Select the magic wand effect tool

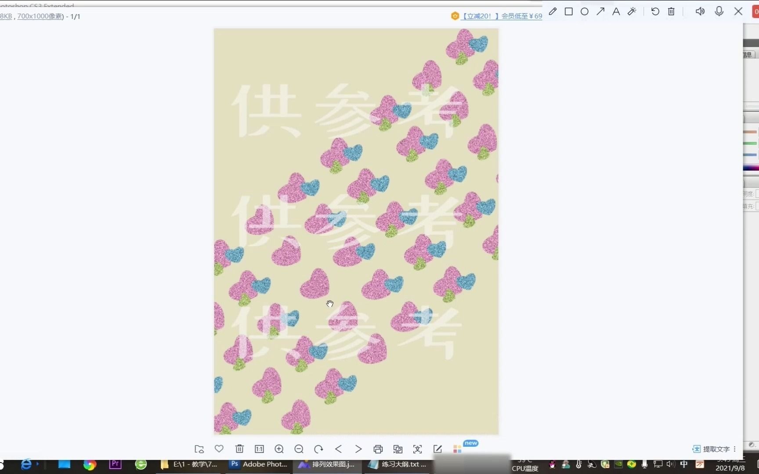[632, 11]
